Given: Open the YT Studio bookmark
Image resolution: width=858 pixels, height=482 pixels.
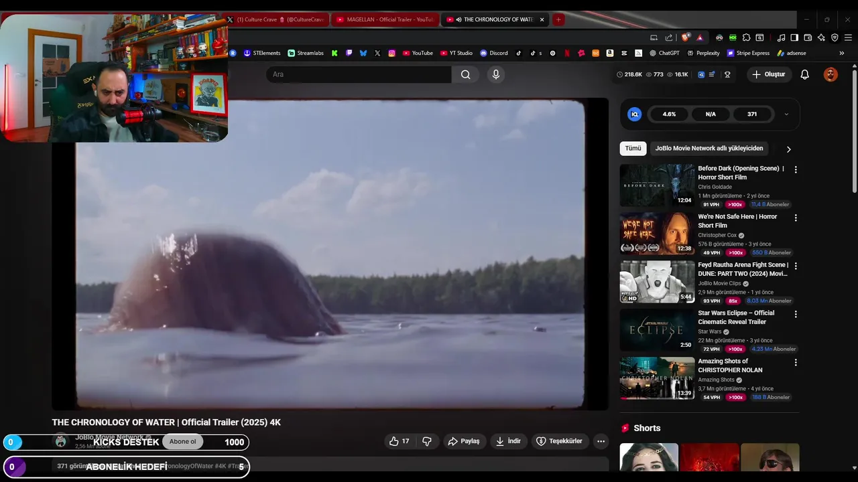Looking at the screenshot, I should click(x=456, y=53).
